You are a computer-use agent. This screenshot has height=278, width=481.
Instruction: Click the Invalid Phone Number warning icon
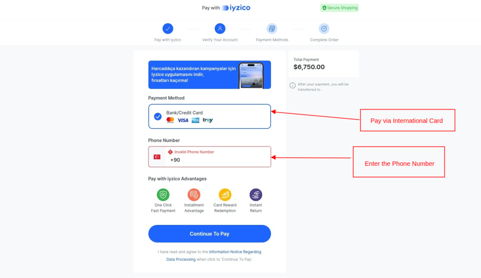point(170,152)
